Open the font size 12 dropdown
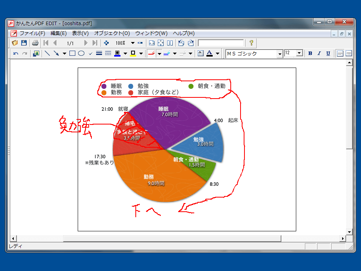The width and height of the screenshot is (361, 271). pyautogui.click(x=299, y=53)
